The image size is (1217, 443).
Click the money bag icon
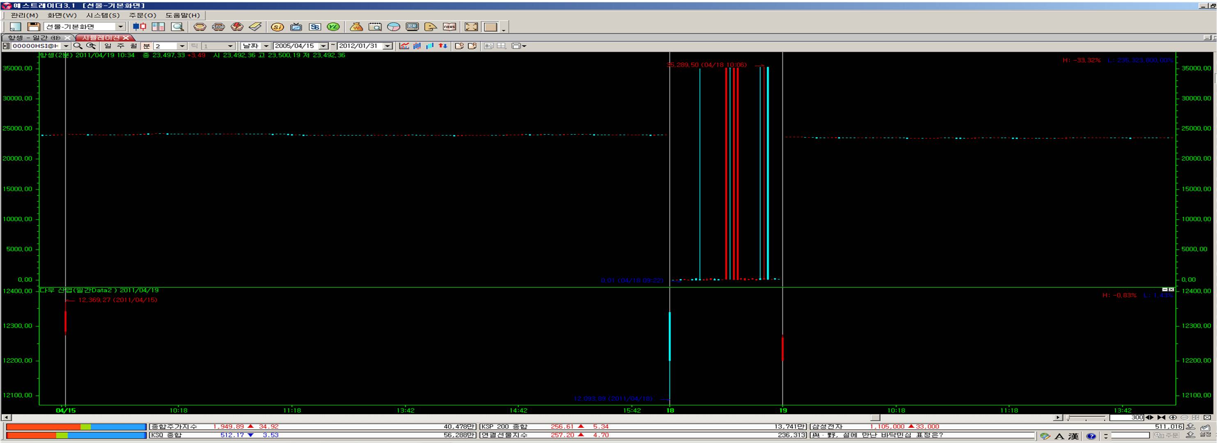(356, 27)
